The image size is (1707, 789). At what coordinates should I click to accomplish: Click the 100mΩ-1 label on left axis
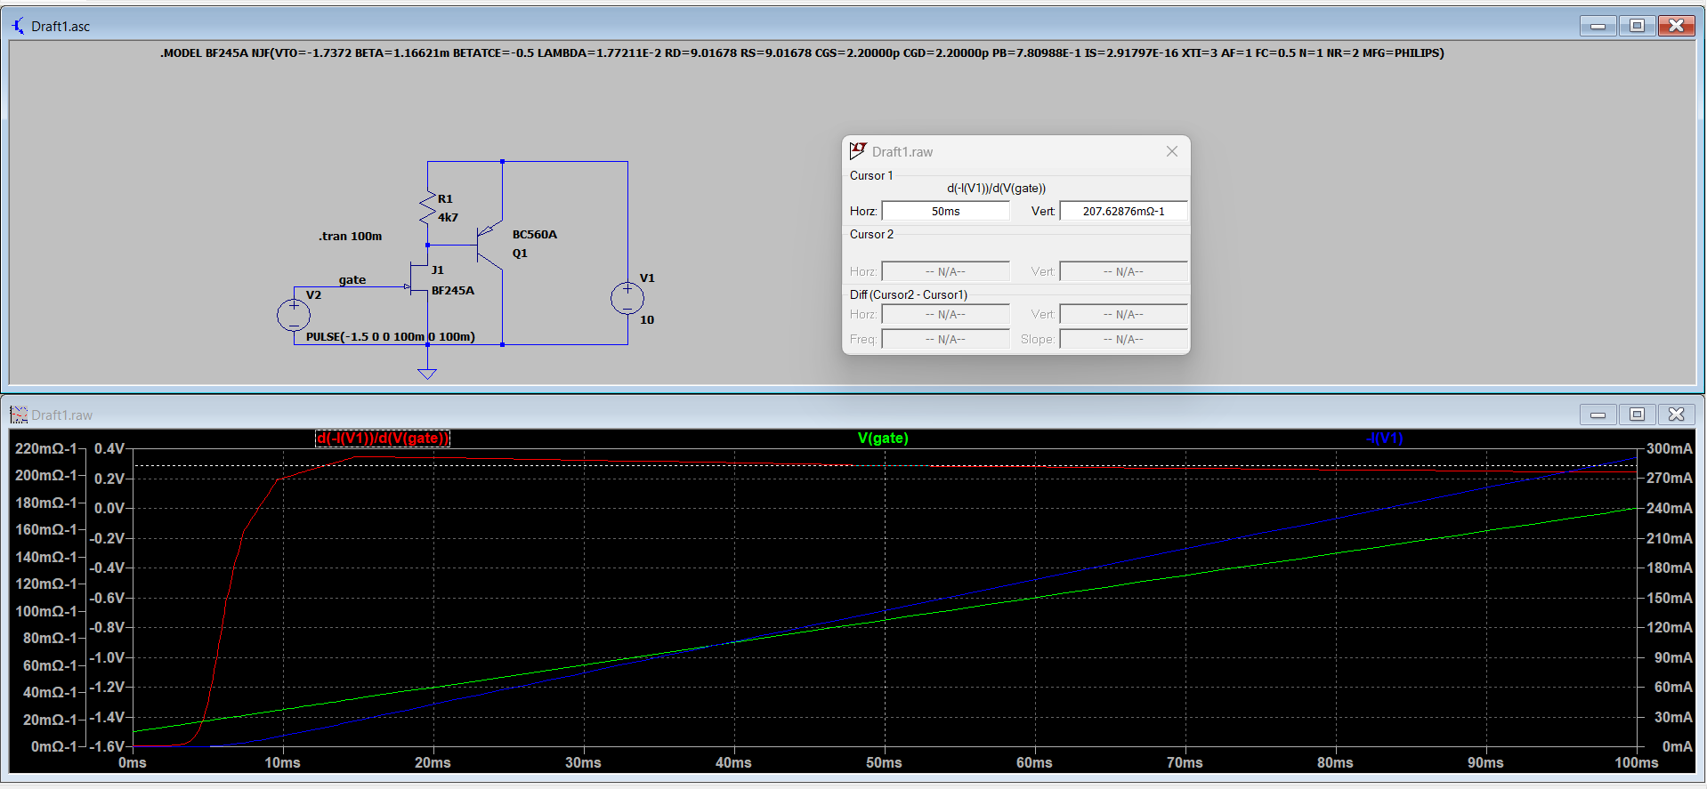[x=46, y=611]
